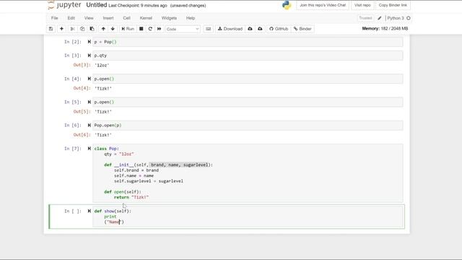The height and width of the screenshot is (260, 462).
Task: Paste cells below using the toolbar icon
Action: point(92,29)
